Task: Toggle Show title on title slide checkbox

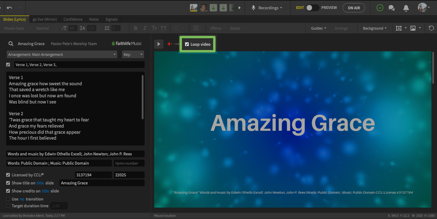Action: (x=8, y=183)
